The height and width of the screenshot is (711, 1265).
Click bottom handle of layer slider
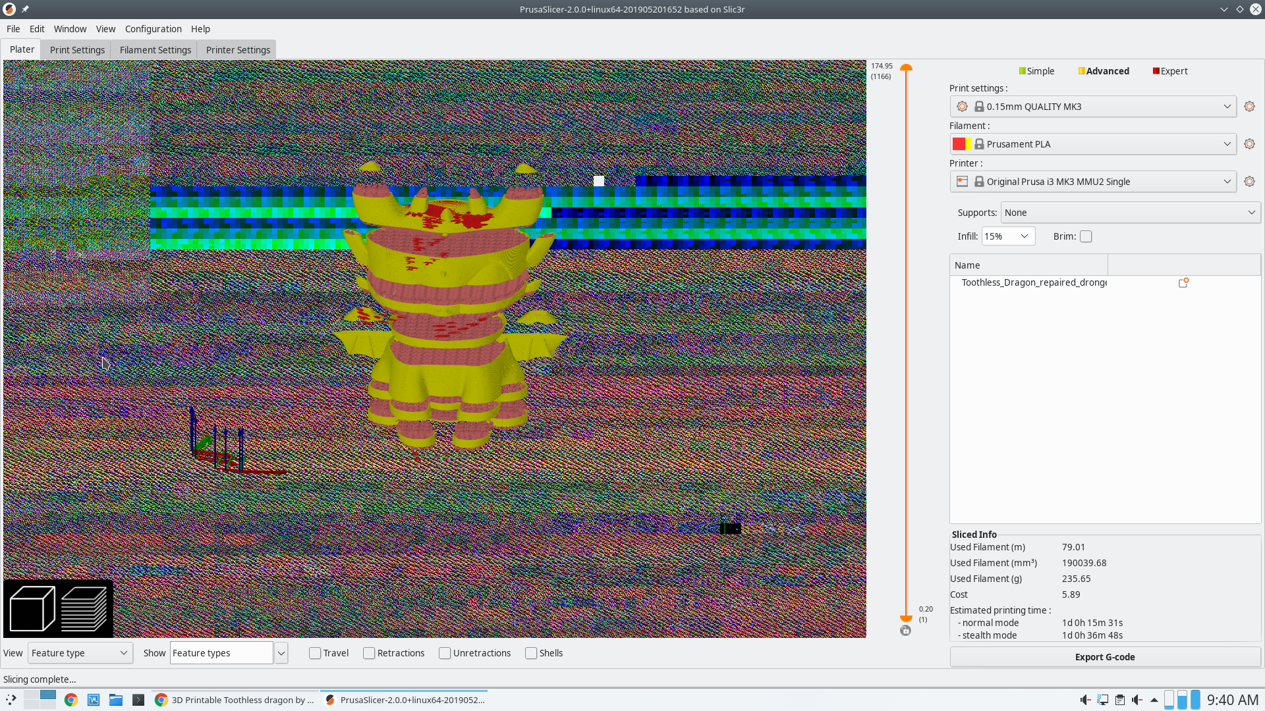click(x=906, y=619)
